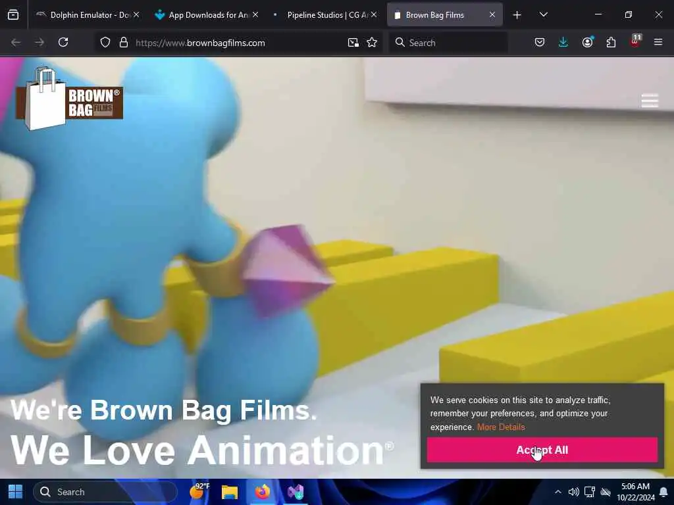The width and height of the screenshot is (674, 505).
Task: Close the Pipeline Studios tab
Action: coord(374,14)
